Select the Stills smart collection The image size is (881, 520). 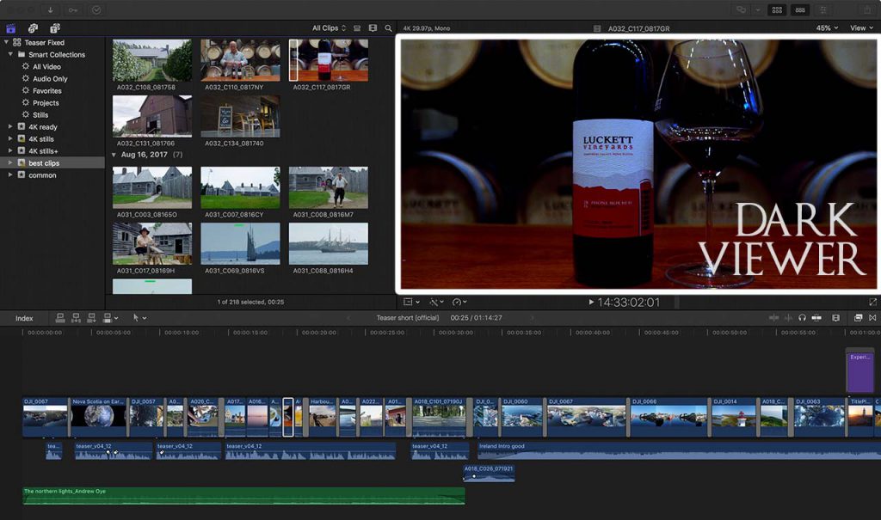40,114
